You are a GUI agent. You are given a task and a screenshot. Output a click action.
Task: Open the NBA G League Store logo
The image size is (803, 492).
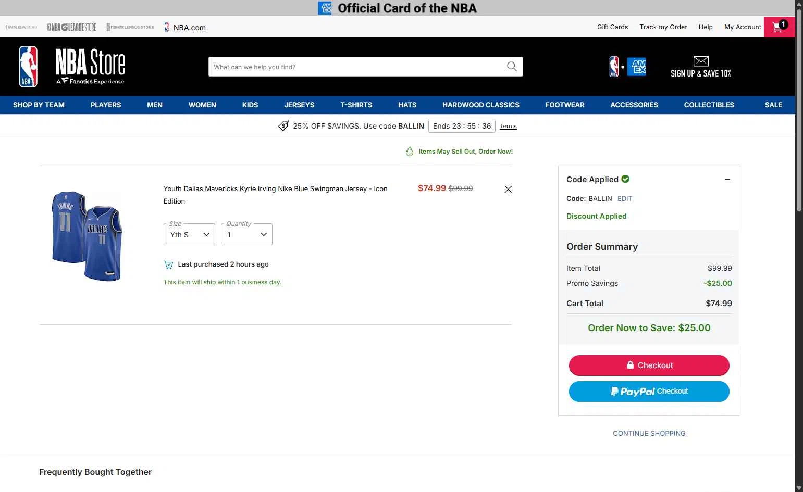pyautogui.click(x=71, y=27)
